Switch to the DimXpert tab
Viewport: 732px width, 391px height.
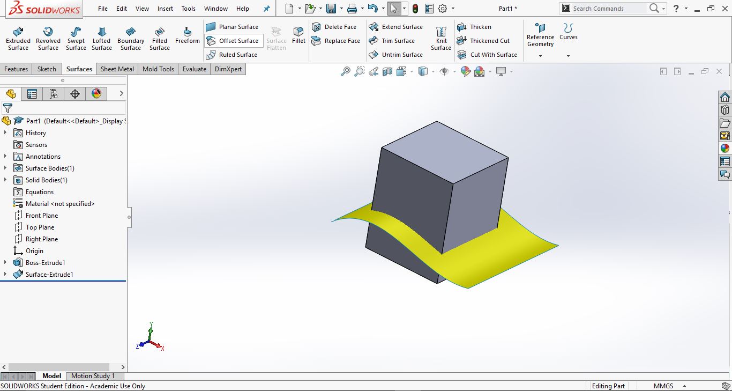click(x=228, y=69)
